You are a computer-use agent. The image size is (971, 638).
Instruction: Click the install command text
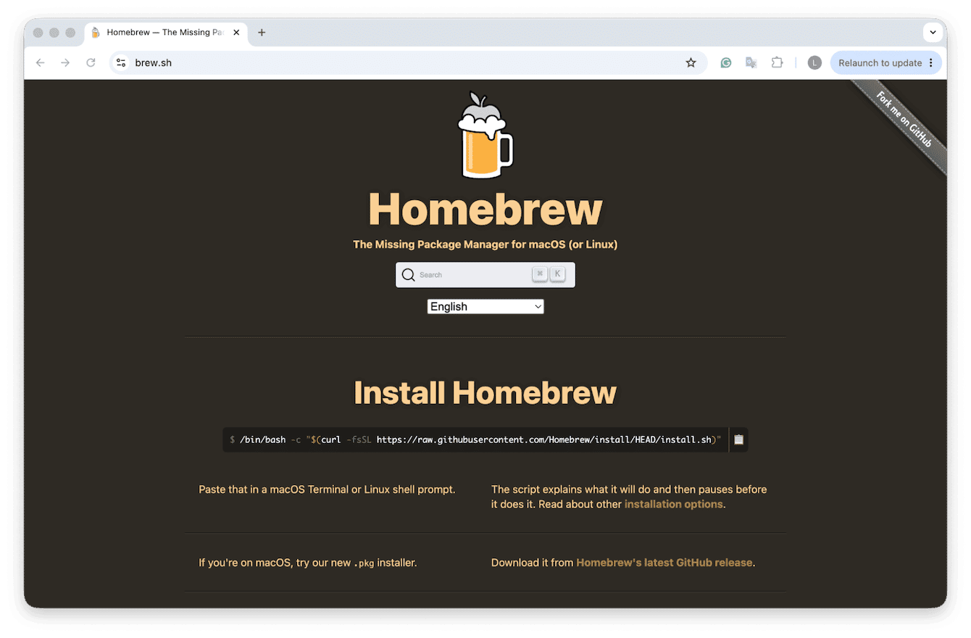[x=475, y=439]
